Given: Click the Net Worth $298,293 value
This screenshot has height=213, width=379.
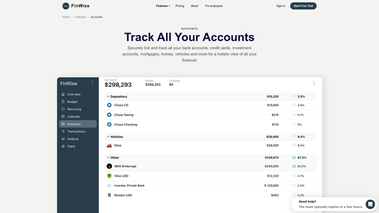Looking at the screenshot, I should [118, 85].
